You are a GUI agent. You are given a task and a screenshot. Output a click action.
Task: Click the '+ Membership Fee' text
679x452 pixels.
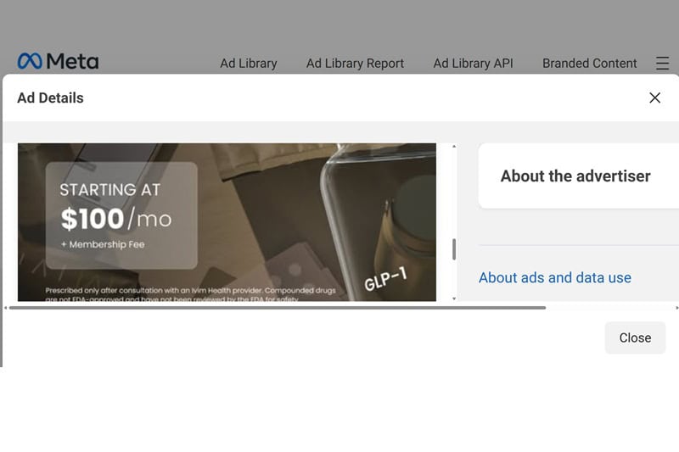[x=103, y=244]
